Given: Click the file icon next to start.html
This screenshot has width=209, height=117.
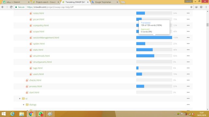Looking at the screenshot, I should click(27, 92).
